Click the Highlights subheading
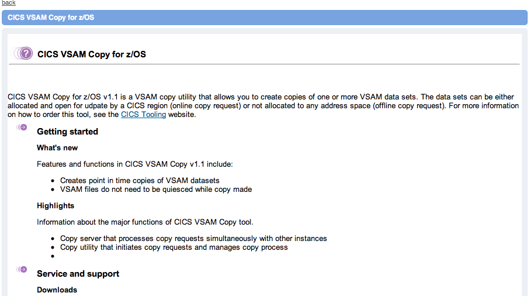Screen dimensions: 530x296 pos(56,206)
